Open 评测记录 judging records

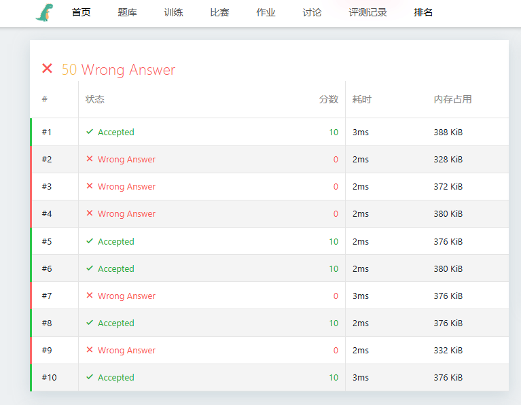[367, 12]
